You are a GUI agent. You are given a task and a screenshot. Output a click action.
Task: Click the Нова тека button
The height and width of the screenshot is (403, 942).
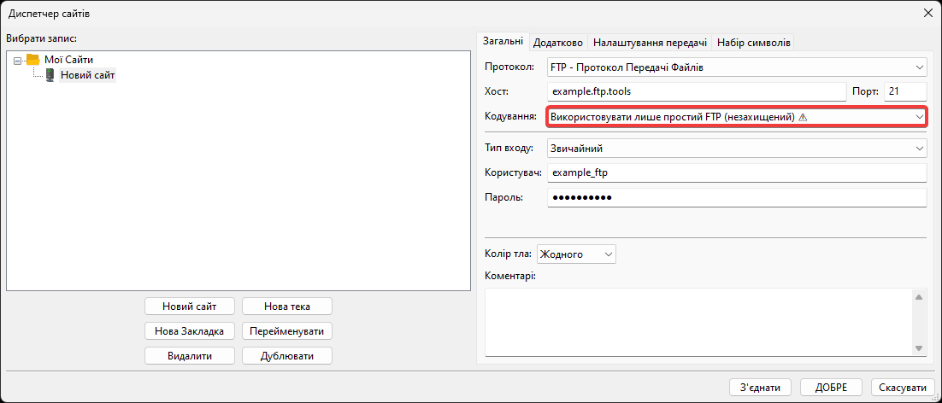(287, 307)
